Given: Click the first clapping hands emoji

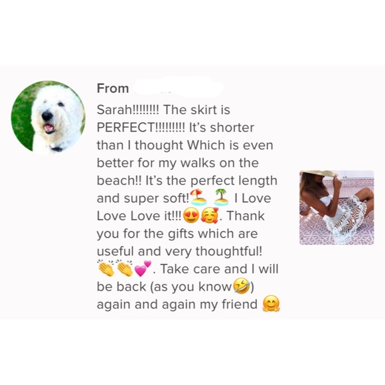Looking at the screenshot, I should point(106,268).
